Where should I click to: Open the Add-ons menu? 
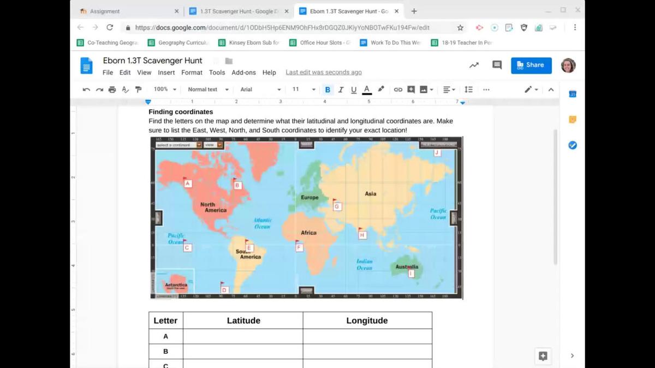243,72
